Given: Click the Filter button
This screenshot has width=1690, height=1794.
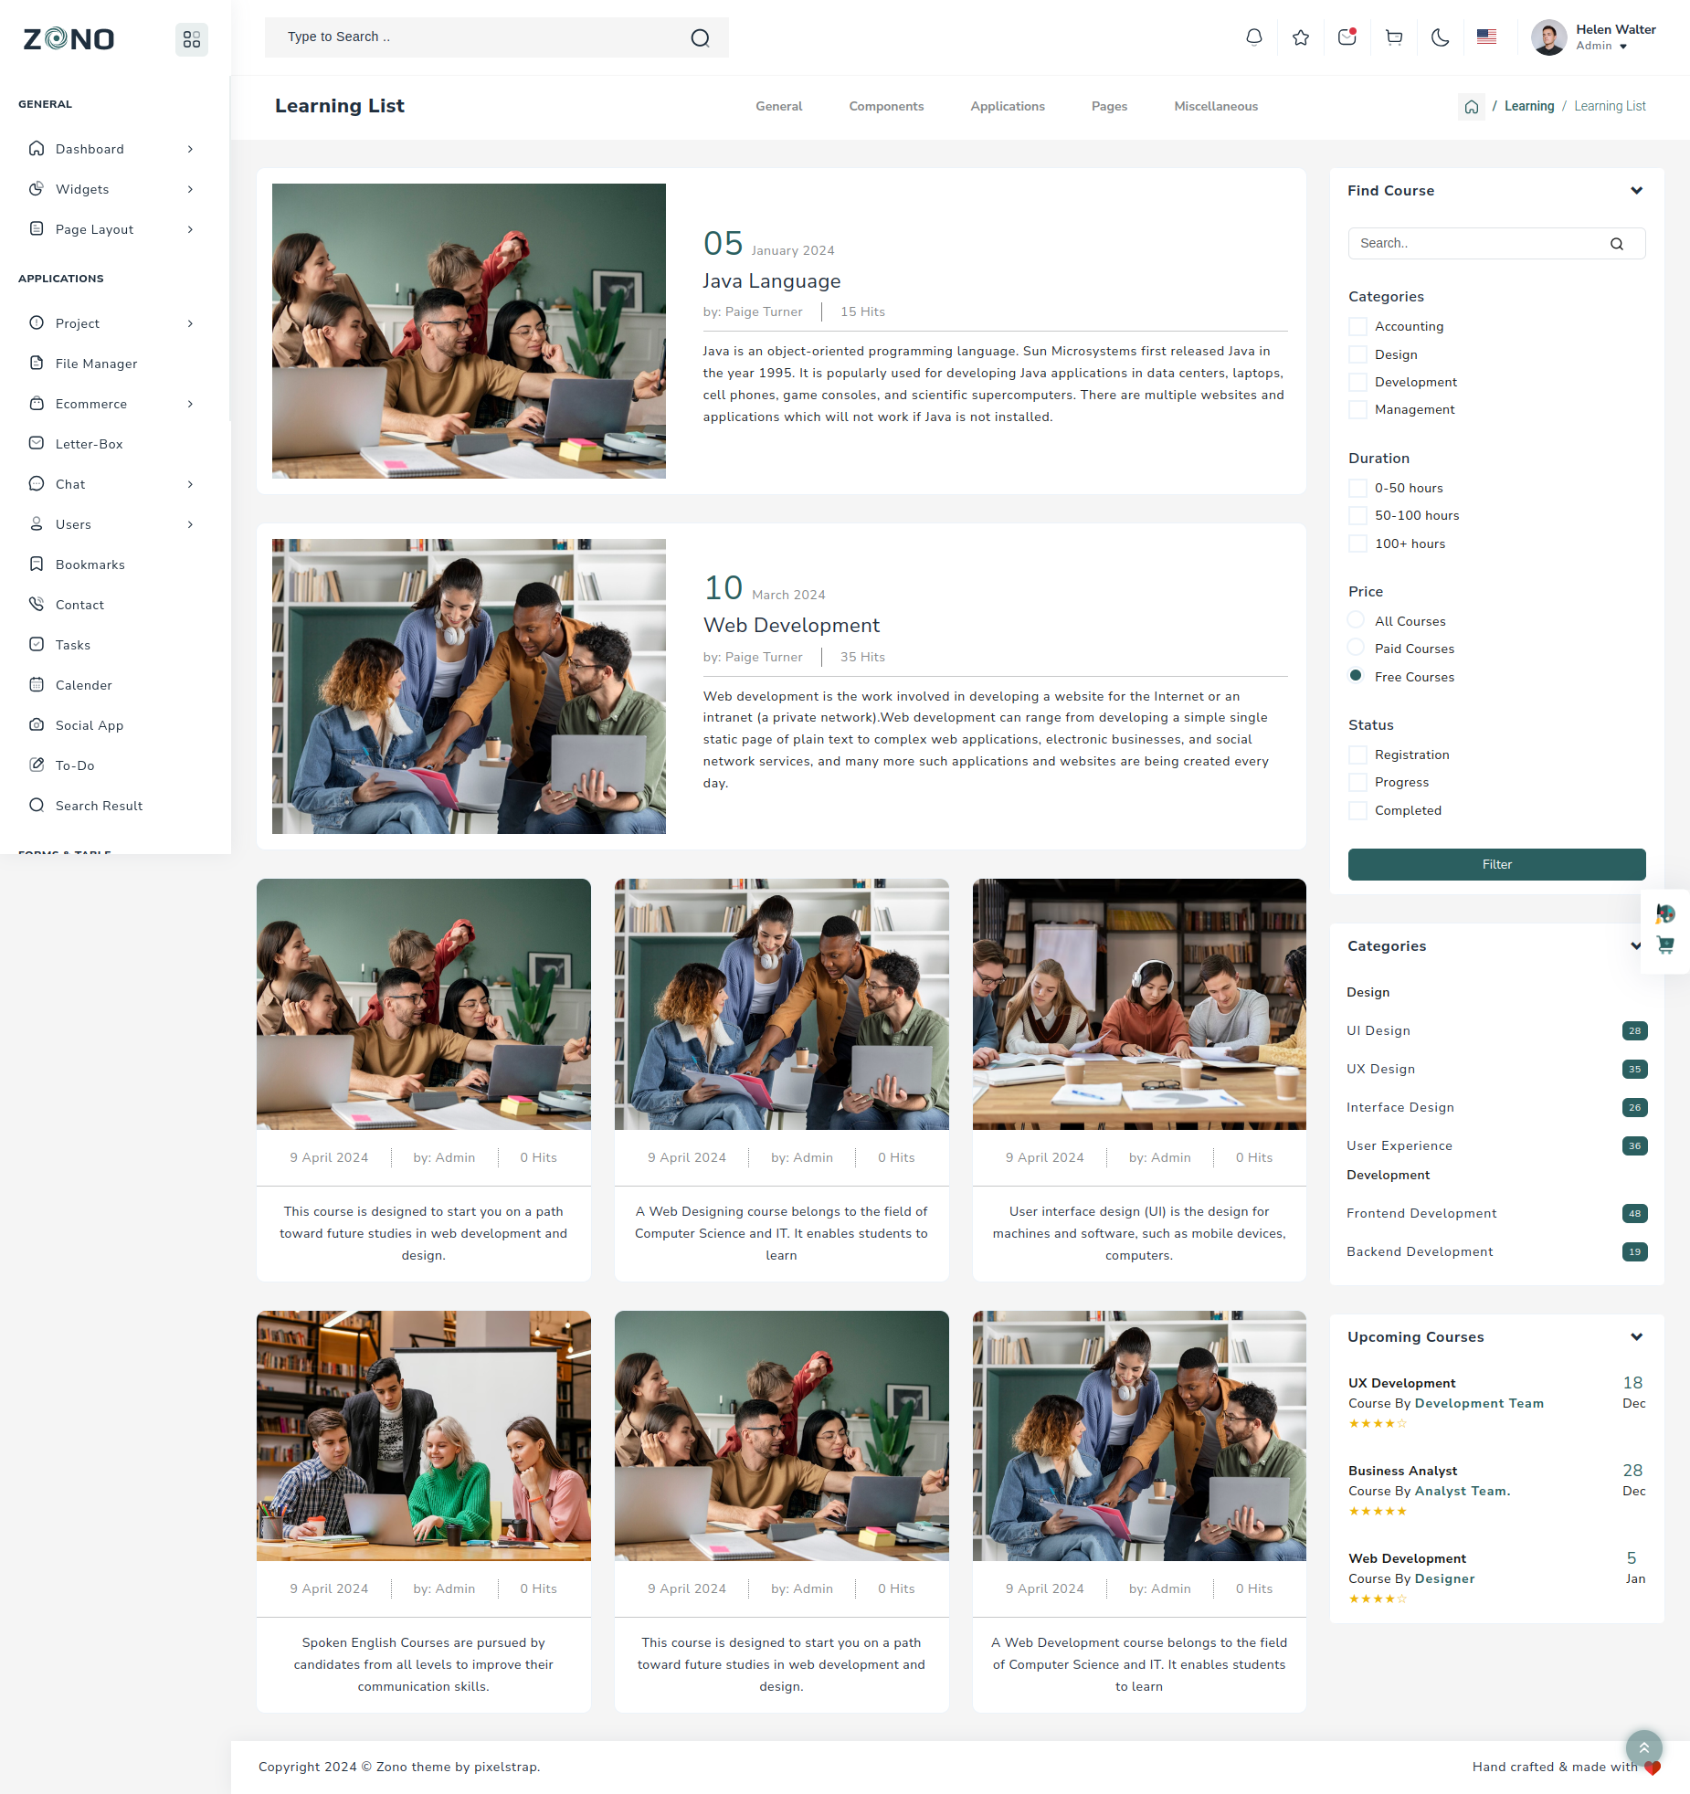Looking at the screenshot, I should [1496, 865].
